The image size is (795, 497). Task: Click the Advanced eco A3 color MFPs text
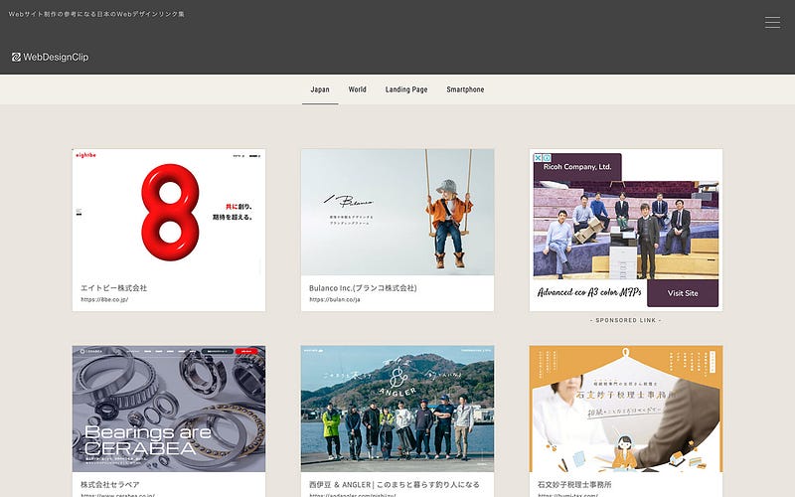pyautogui.click(x=589, y=292)
